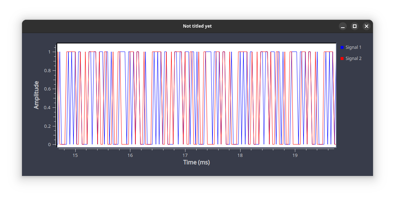Maximize the Not titled yet window

click(x=354, y=26)
